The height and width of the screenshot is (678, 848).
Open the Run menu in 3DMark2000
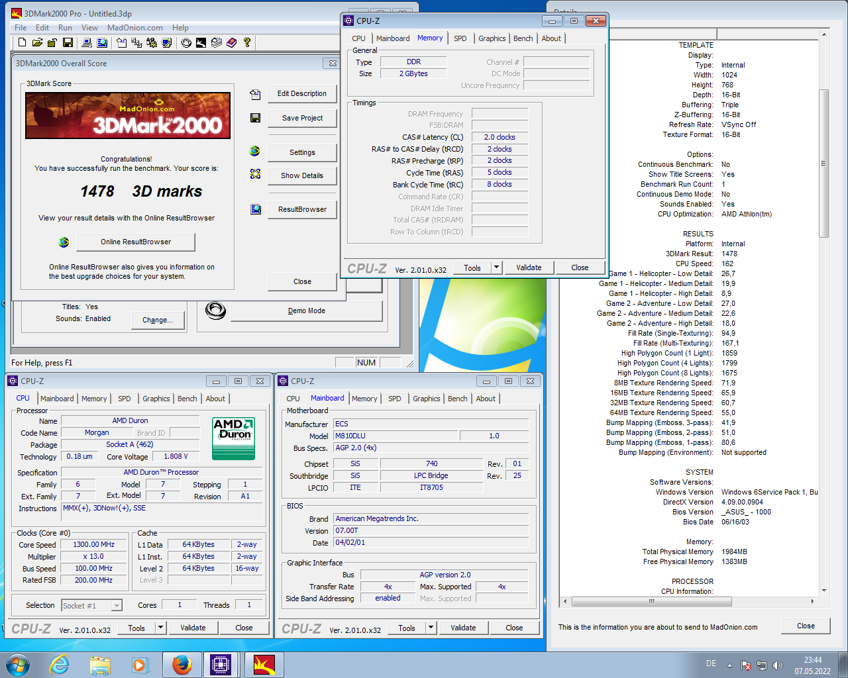coord(65,28)
